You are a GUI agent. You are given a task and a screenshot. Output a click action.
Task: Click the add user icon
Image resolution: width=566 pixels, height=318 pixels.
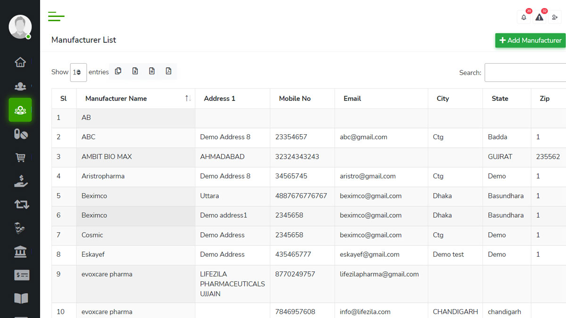555,17
